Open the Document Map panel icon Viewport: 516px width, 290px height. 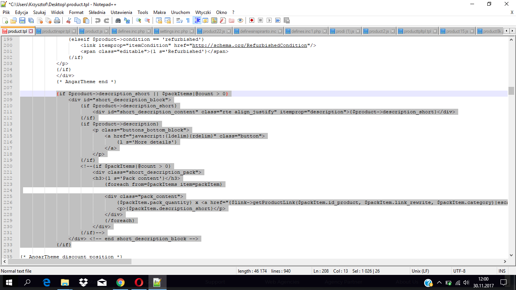(x=215, y=20)
